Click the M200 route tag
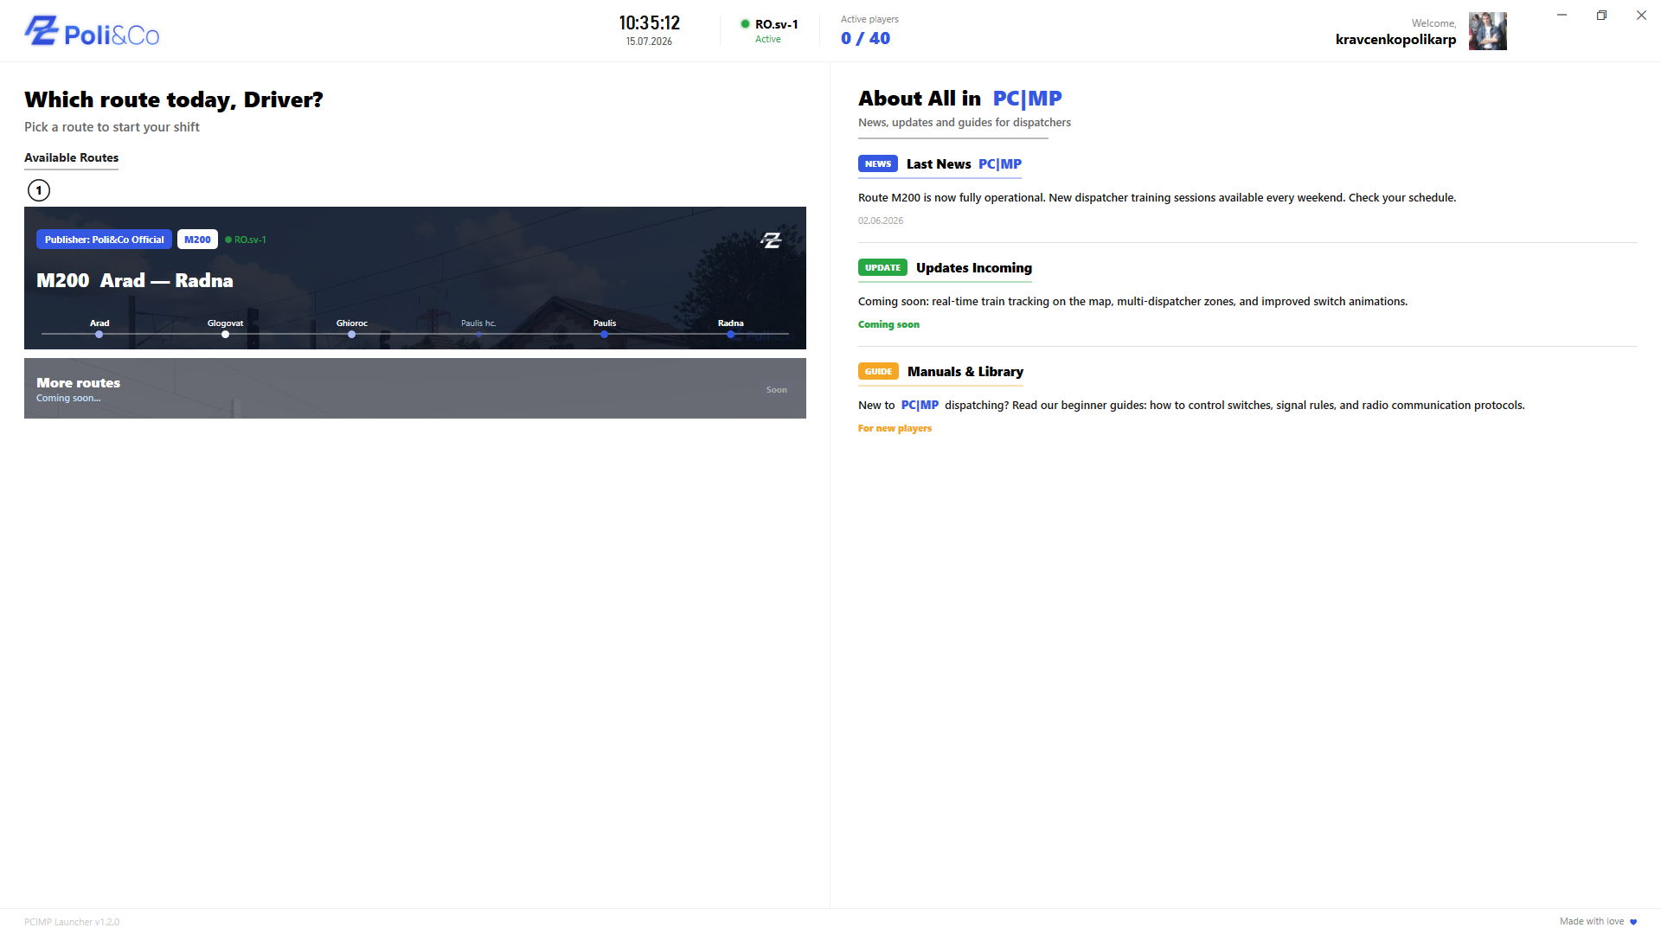1661x934 pixels. 197,240
